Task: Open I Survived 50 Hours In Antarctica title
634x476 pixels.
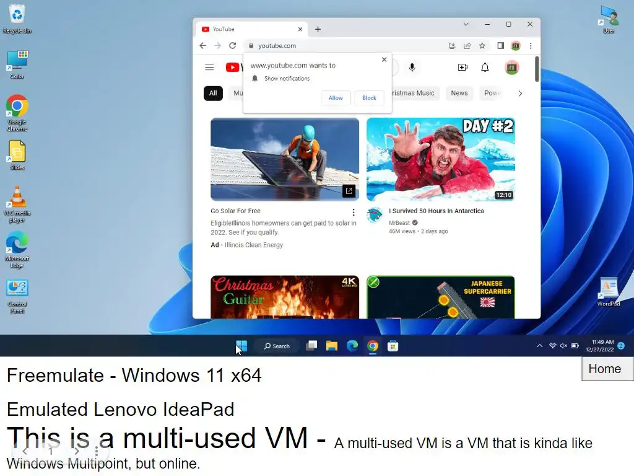Action: (x=436, y=211)
